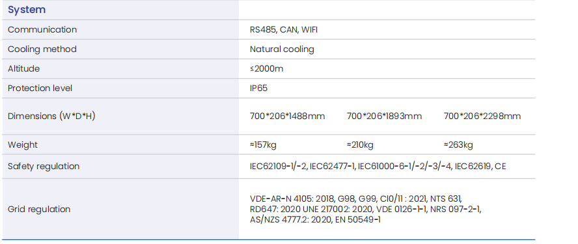The width and height of the screenshot is (578, 244).
Task: Click the IP65 protection value
Action: (258, 88)
